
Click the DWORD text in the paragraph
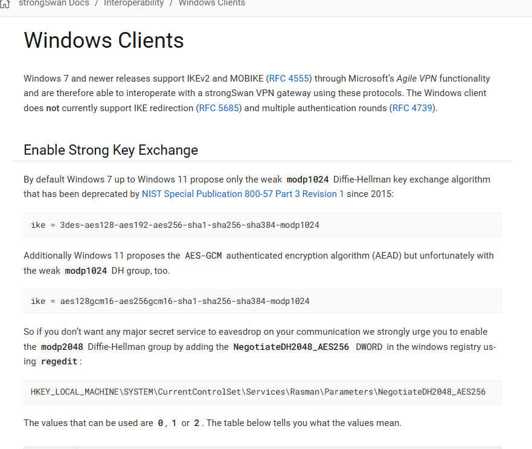369,347
